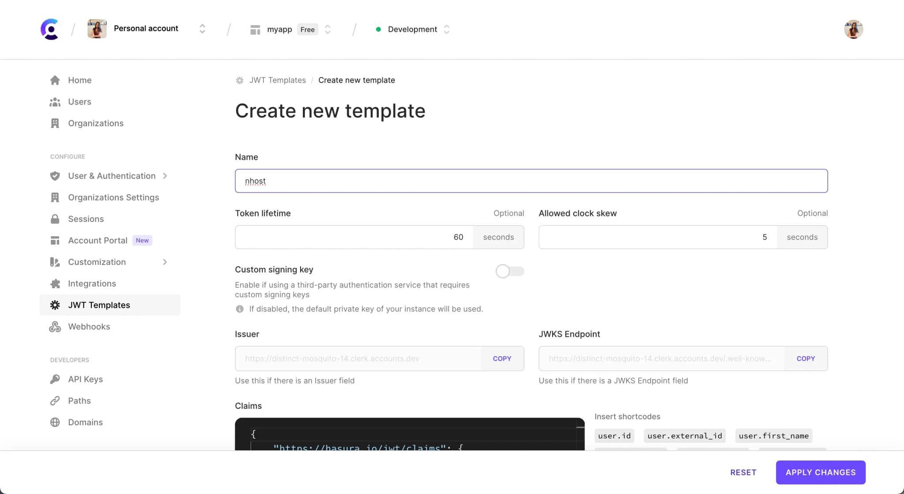
Task: Select the Customization expander chevron
Action: [164, 262]
